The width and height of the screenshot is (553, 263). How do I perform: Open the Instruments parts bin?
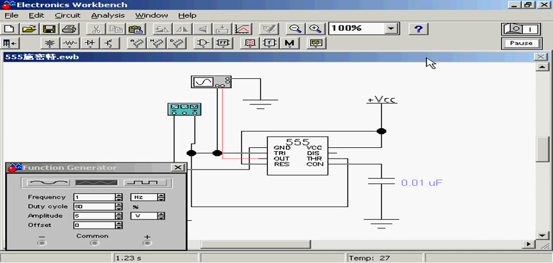tap(316, 43)
